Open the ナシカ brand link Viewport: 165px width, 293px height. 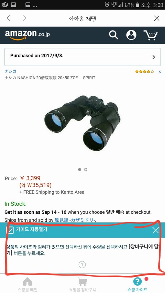[10, 71]
